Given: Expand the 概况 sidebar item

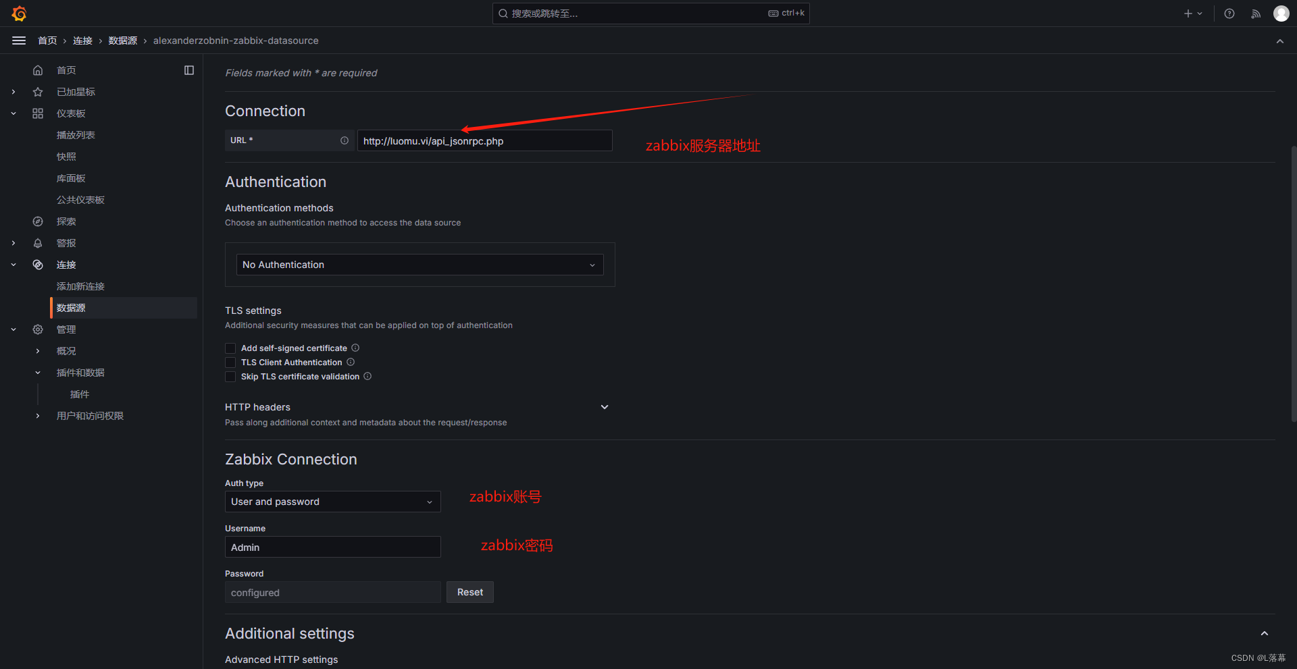Looking at the screenshot, I should click(x=38, y=351).
